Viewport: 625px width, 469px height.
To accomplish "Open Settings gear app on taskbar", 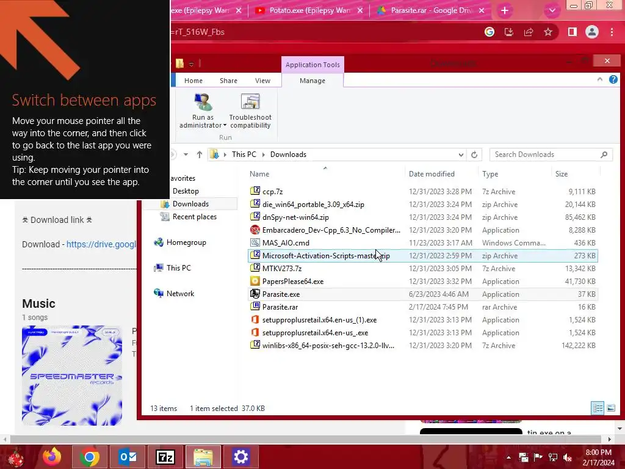I will click(240, 457).
